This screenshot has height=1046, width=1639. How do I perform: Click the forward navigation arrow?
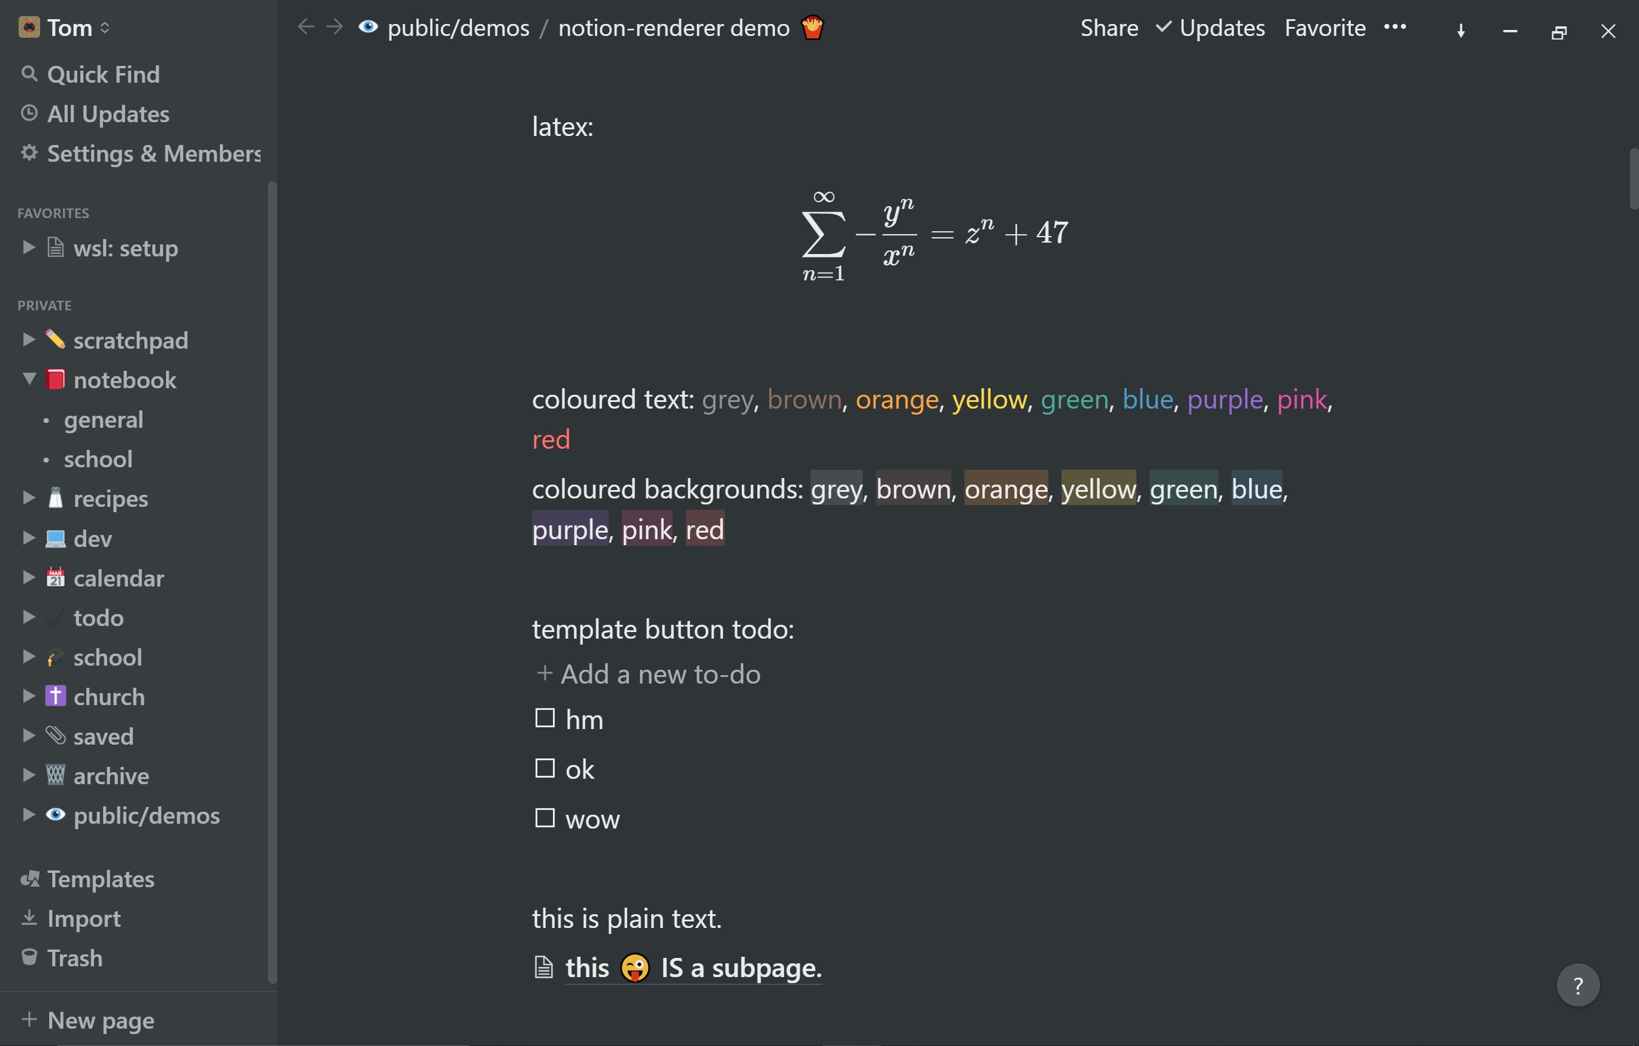(334, 27)
